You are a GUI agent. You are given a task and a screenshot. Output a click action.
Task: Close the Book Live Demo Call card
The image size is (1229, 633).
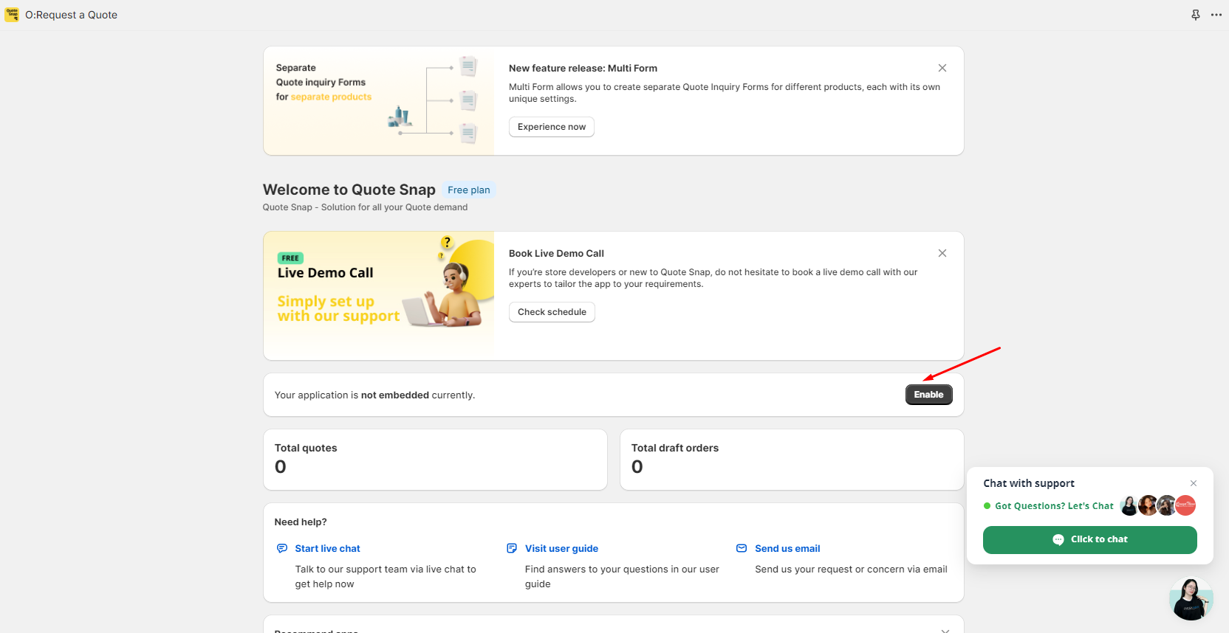tap(942, 253)
